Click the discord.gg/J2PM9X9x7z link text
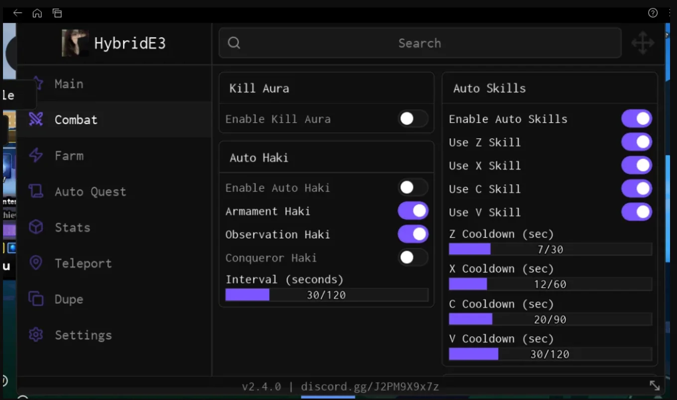Image resolution: width=677 pixels, height=400 pixels. (370, 387)
